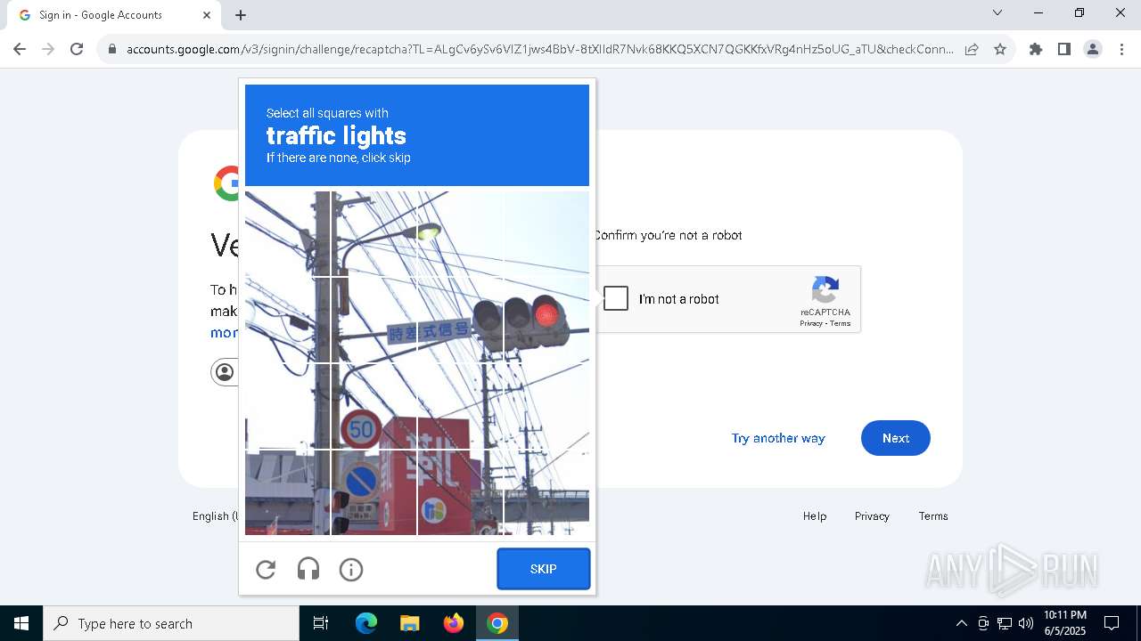The height and width of the screenshot is (641, 1141).
Task: Open the taskbar clock and date
Action: [x=1065, y=623]
